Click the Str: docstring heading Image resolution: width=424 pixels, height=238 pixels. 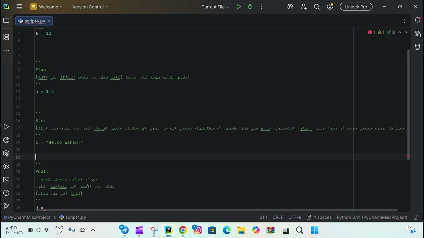40,121
